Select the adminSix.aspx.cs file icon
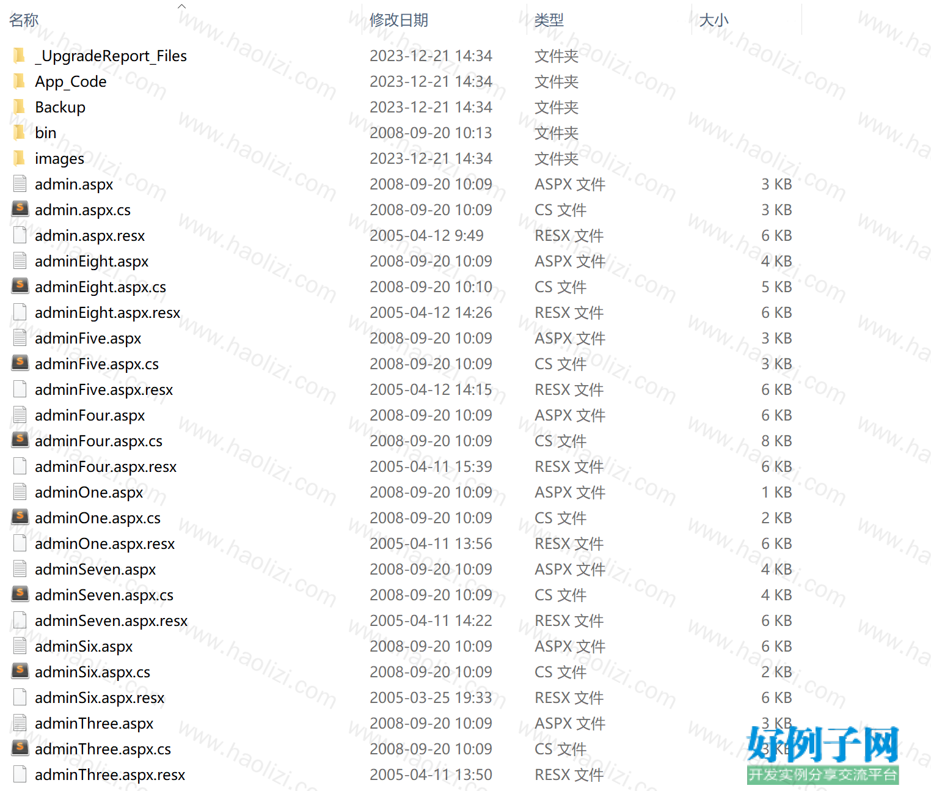 [x=20, y=671]
